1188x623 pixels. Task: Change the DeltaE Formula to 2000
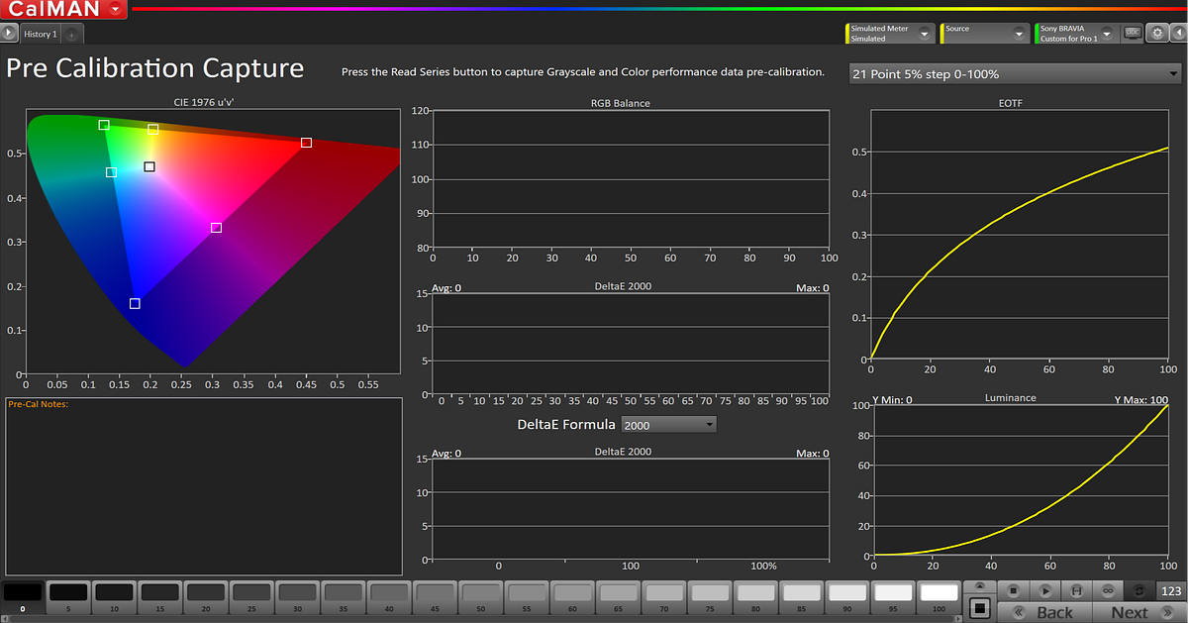[668, 424]
